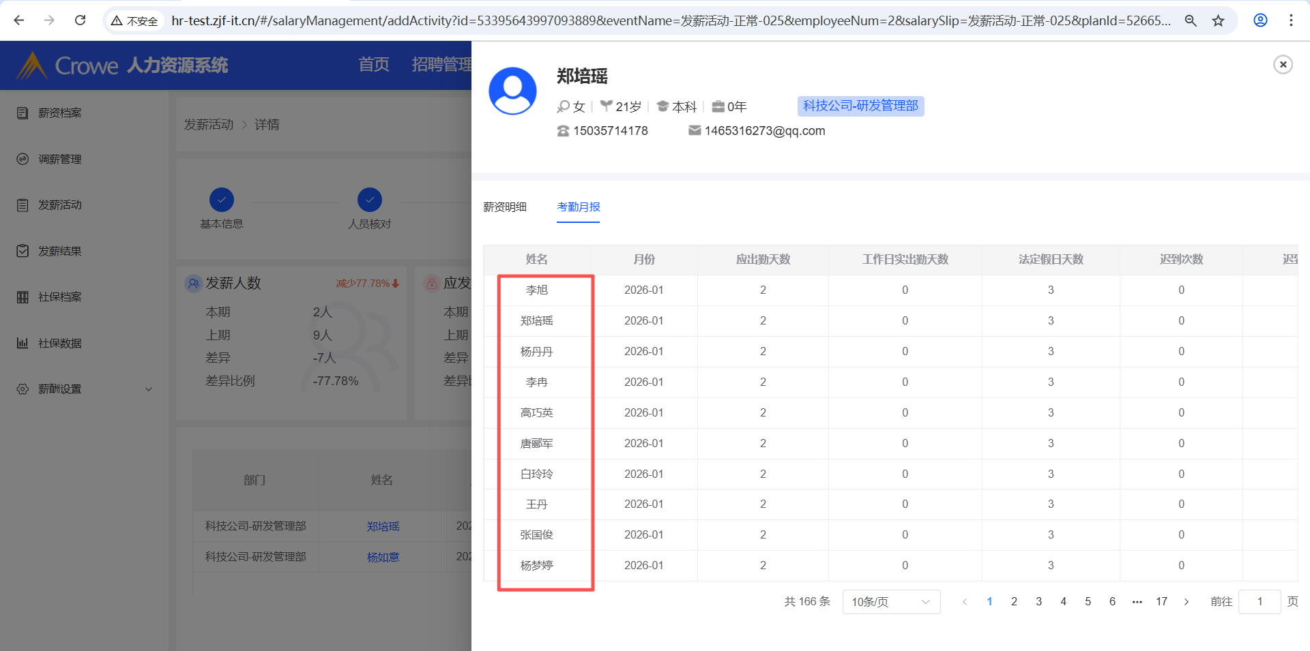Open 首页 in top navigation

[x=374, y=65]
